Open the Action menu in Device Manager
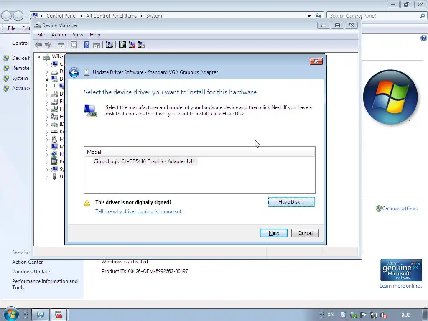Image resolution: width=428 pixels, height=321 pixels. coord(59,35)
